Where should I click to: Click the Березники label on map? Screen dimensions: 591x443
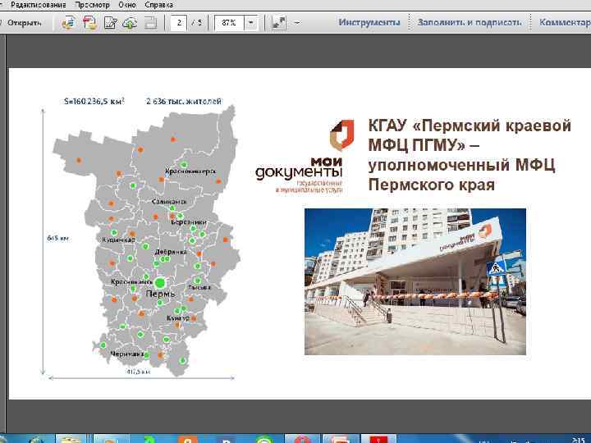coord(189,222)
